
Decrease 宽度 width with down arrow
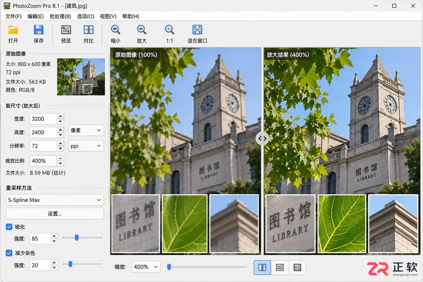pos(61,121)
